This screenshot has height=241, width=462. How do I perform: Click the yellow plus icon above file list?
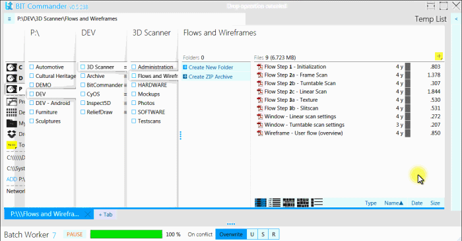(439, 56)
